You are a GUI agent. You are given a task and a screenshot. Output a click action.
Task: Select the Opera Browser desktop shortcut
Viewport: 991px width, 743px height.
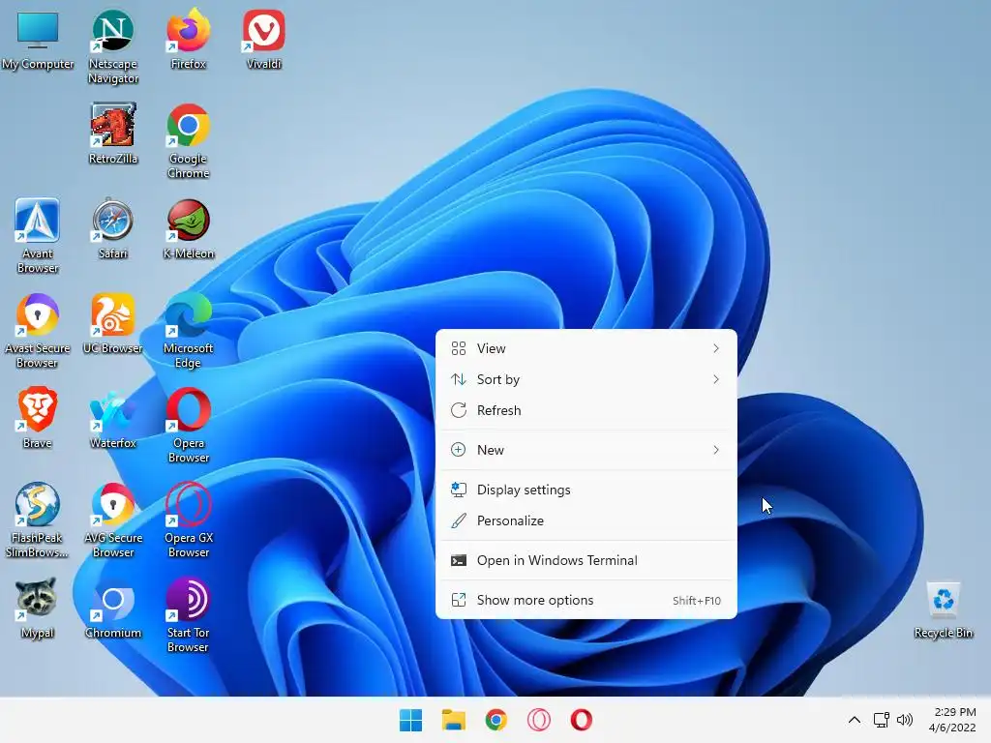click(189, 426)
